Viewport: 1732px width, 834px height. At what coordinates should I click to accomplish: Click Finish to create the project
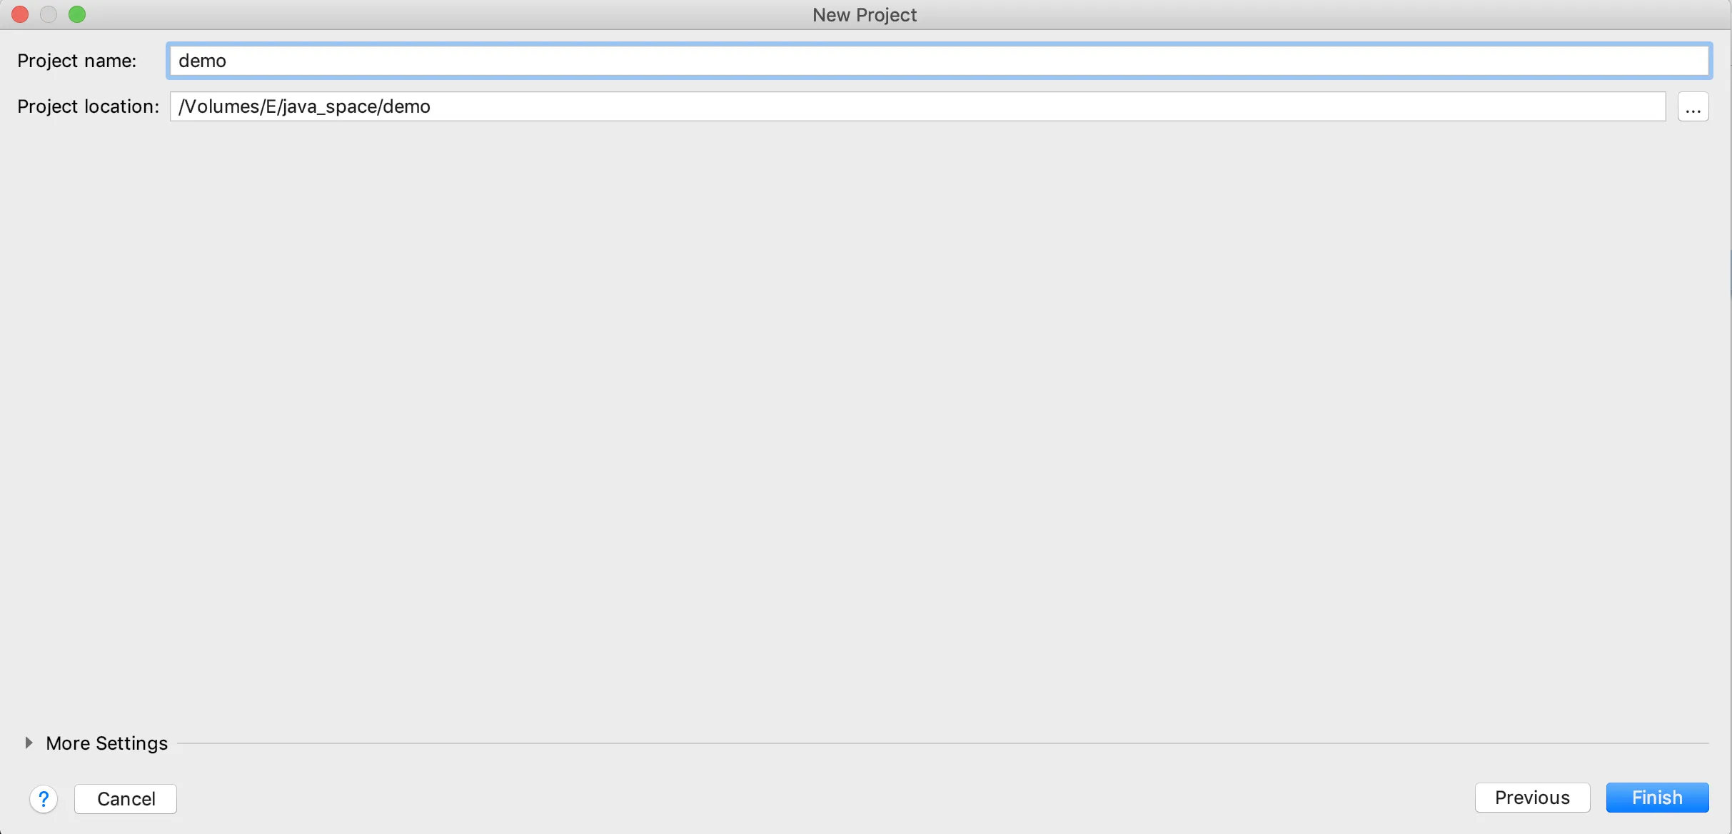coord(1657,797)
